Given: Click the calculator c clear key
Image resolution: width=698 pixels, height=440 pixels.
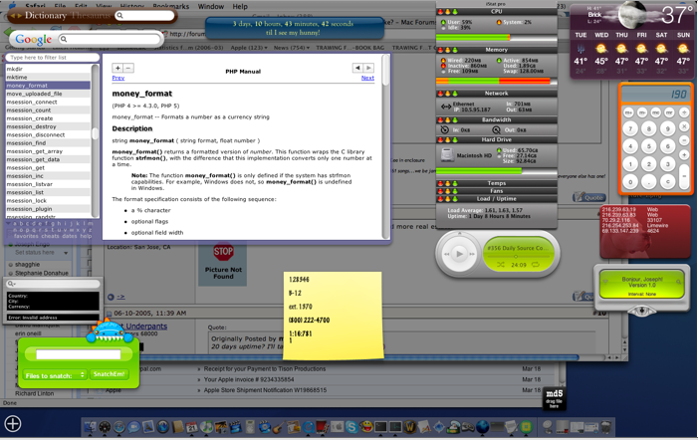Looking at the screenshot, I should click(667, 181).
